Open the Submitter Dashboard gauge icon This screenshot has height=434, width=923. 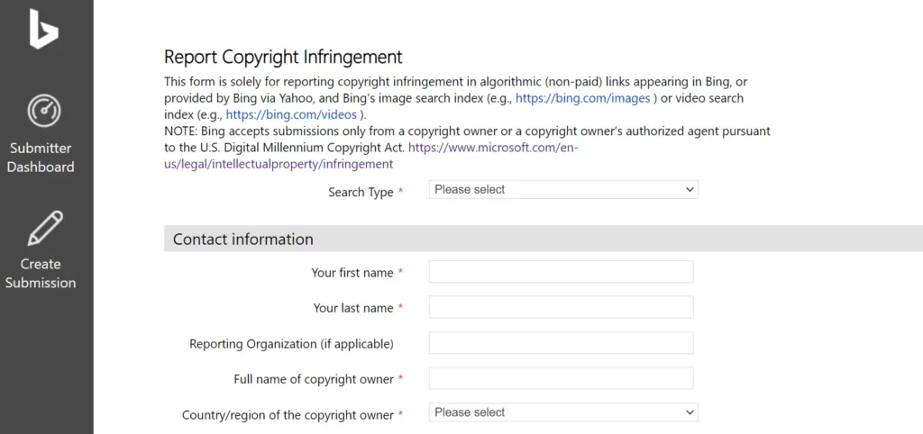[x=44, y=110]
